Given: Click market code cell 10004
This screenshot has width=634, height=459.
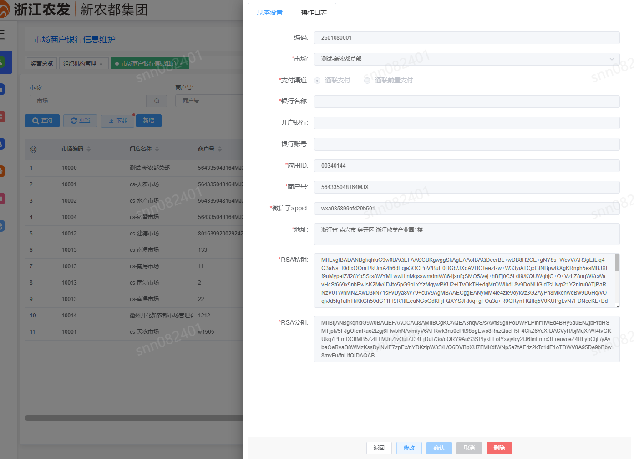Looking at the screenshot, I should tap(69, 217).
